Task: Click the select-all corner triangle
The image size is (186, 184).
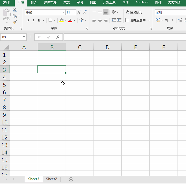Action: [6, 47]
